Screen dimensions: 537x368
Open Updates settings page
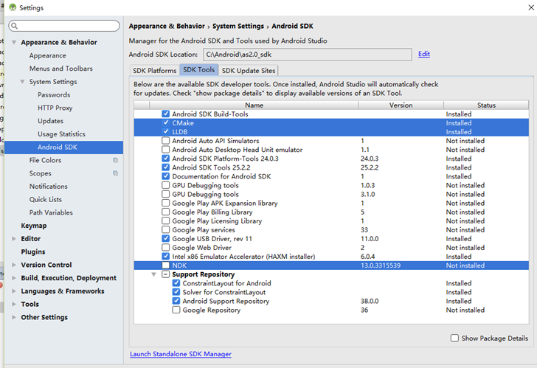point(50,121)
